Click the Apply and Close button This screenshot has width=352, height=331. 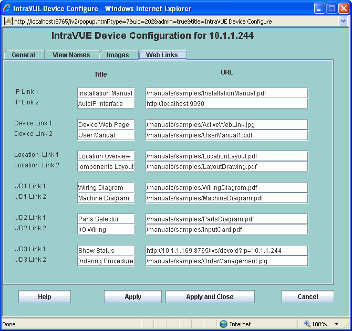[x=210, y=297]
